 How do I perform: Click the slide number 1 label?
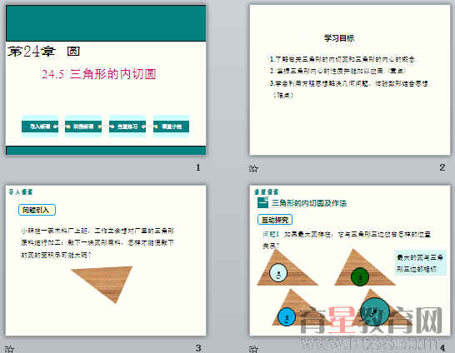197,167
